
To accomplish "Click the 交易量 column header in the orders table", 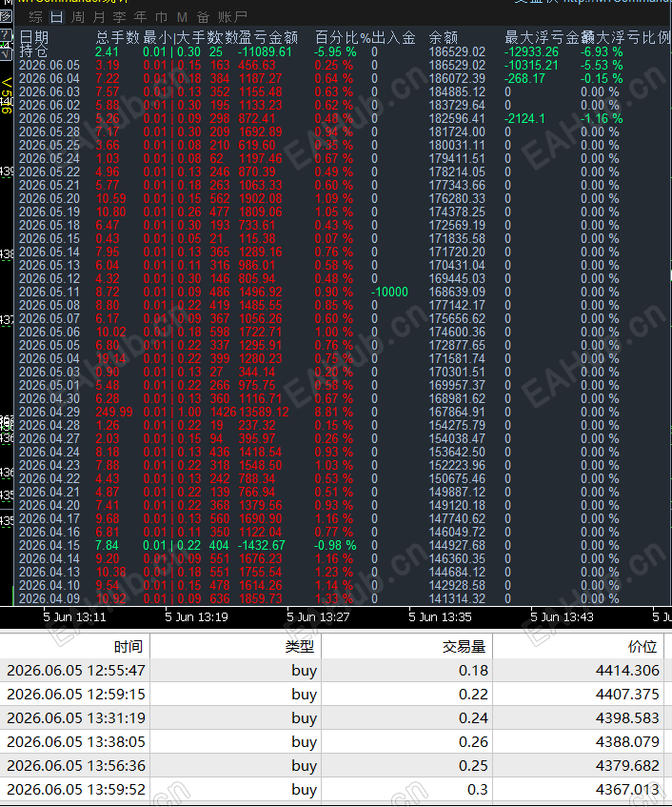I will pyautogui.click(x=464, y=646).
